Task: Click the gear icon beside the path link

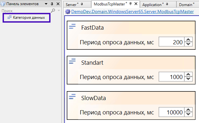Action: click(x=68, y=11)
